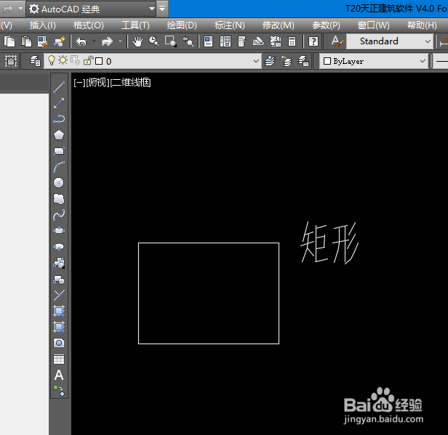Select the Circle tool

(59, 183)
